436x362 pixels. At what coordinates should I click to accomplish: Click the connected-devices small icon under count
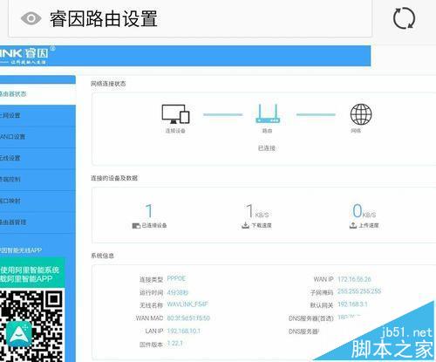pyautogui.click(x=136, y=226)
